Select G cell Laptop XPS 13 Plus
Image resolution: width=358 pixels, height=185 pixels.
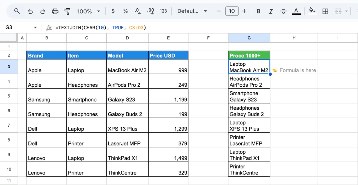pos(249,125)
